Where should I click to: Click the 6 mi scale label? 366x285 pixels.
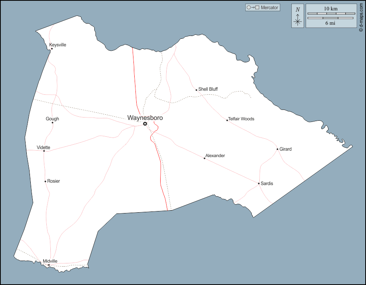(330, 23)
